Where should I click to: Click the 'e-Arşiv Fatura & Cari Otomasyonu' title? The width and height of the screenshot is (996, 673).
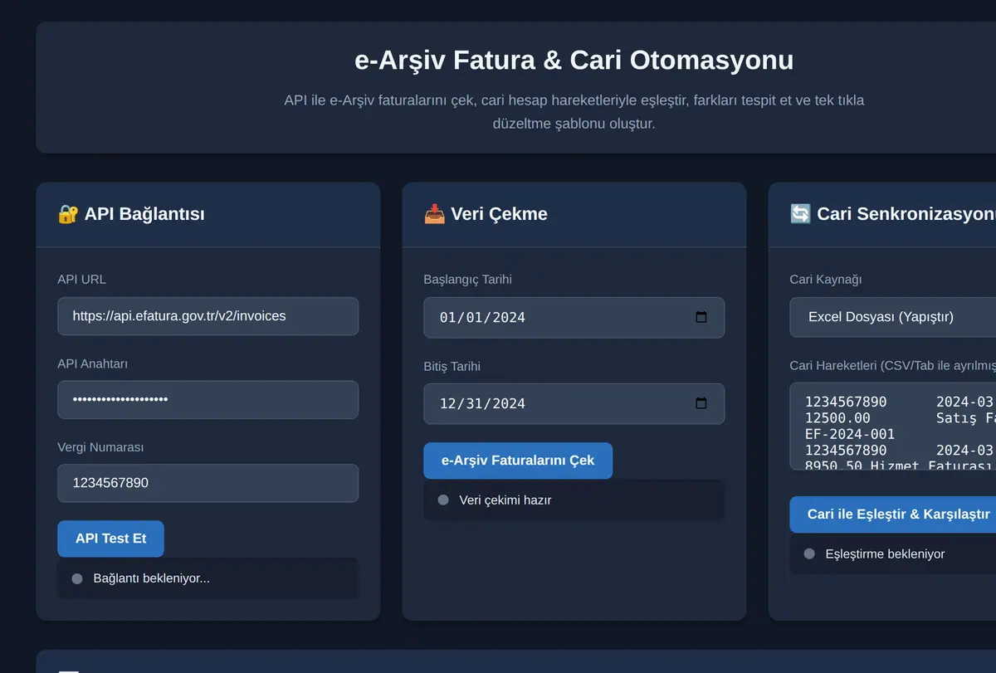pyautogui.click(x=574, y=61)
